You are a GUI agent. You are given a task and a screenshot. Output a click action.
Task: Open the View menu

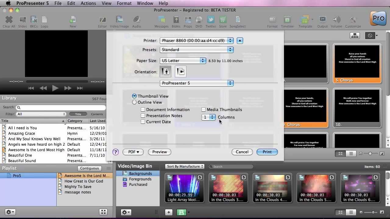pos(106,3)
